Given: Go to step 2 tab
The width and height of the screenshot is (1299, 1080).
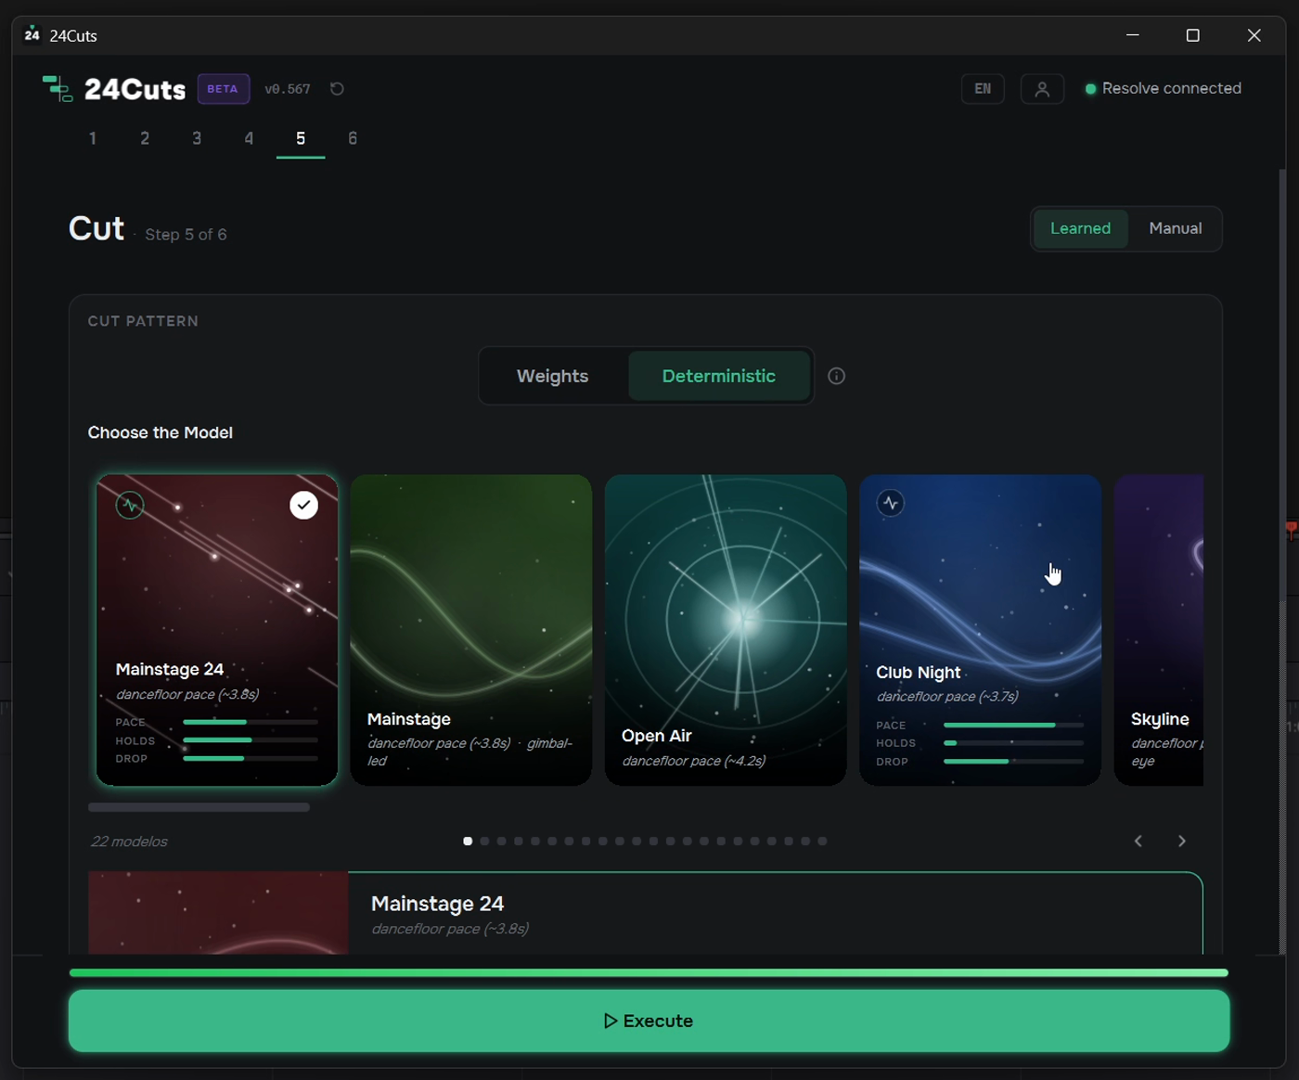Looking at the screenshot, I should coord(145,138).
